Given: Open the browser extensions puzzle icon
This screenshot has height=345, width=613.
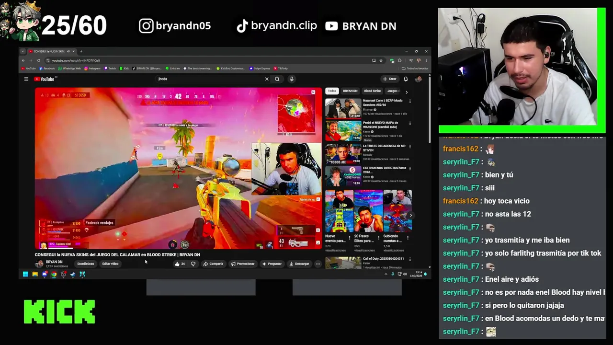Looking at the screenshot, I should [399, 60].
